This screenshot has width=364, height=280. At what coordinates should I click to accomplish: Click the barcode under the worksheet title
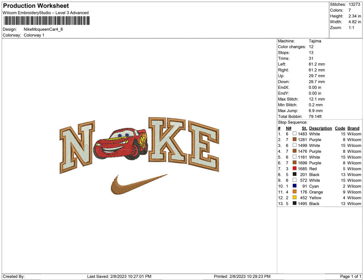[46, 21]
